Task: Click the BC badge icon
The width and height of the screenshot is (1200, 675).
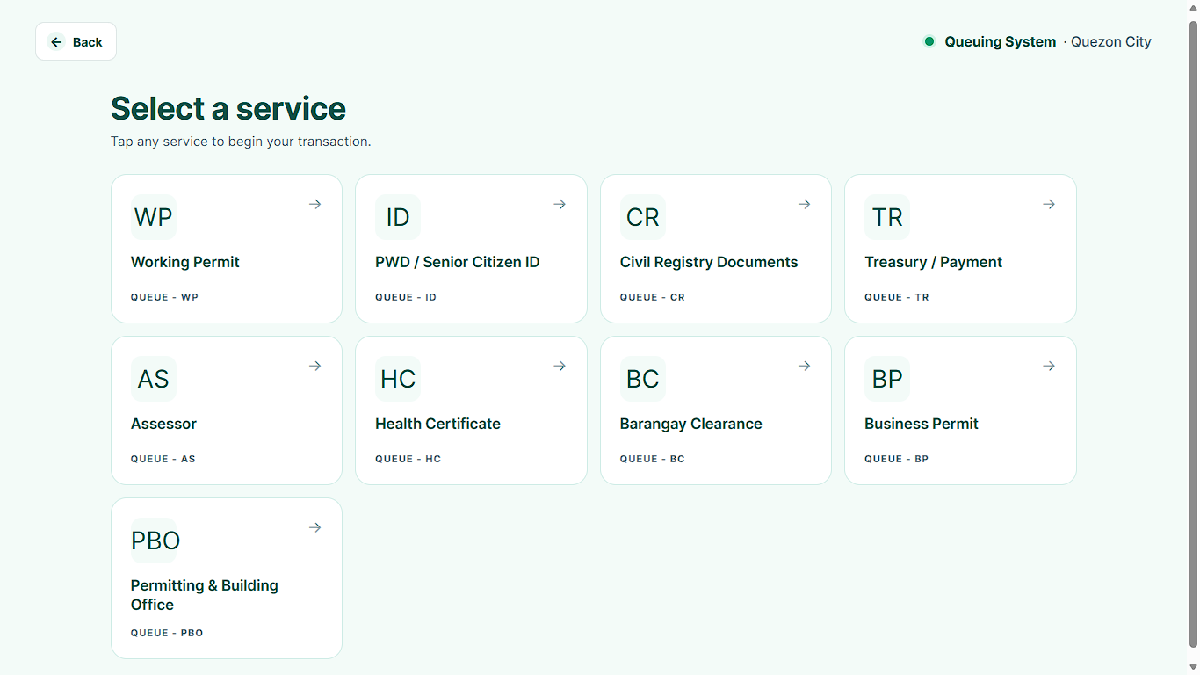Action: click(643, 379)
